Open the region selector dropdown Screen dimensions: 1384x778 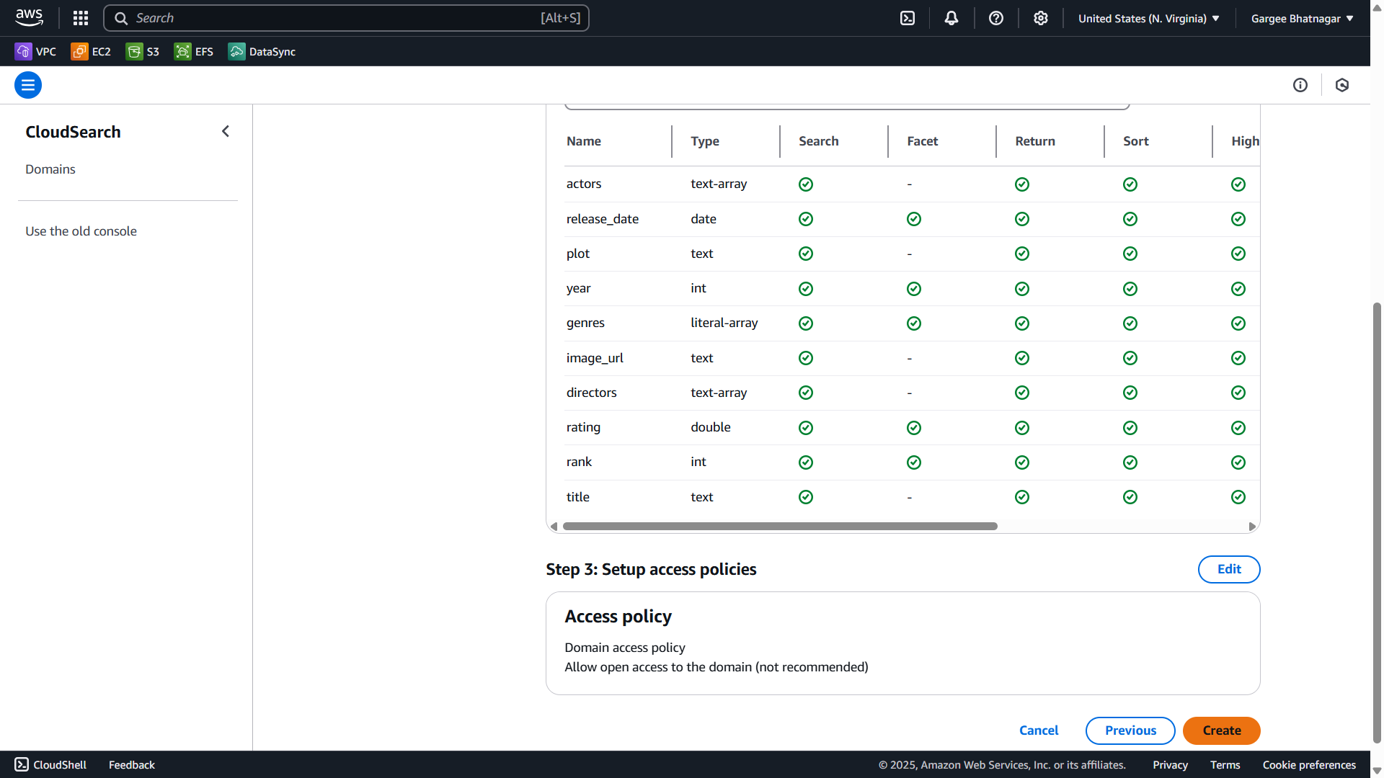pyautogui.click(x=1149, y=18)
